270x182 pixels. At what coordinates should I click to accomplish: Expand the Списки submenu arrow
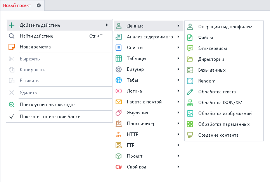pyautogui.click(x=178, y=48)
